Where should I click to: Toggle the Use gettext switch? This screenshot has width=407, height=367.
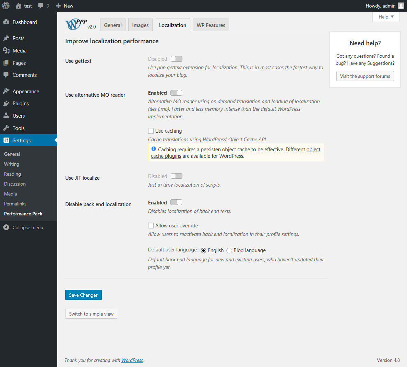(x=177, y=59)
